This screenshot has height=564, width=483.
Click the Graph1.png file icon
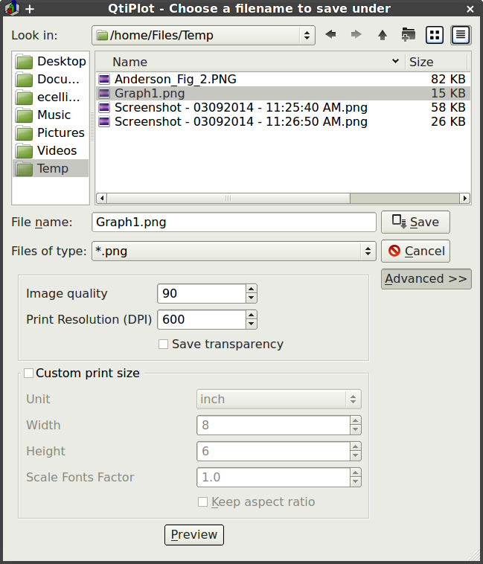104,93
